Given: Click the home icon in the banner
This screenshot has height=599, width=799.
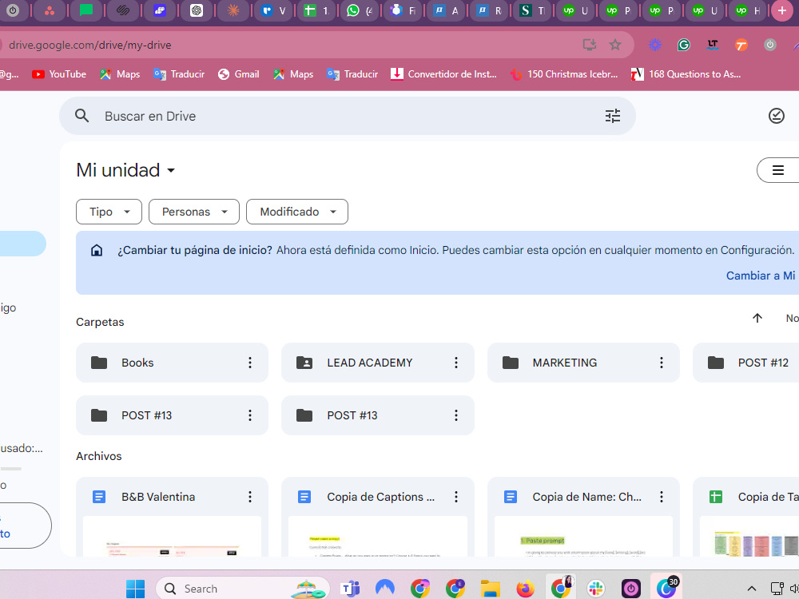Looking at the screenshot, I should 97,250.
